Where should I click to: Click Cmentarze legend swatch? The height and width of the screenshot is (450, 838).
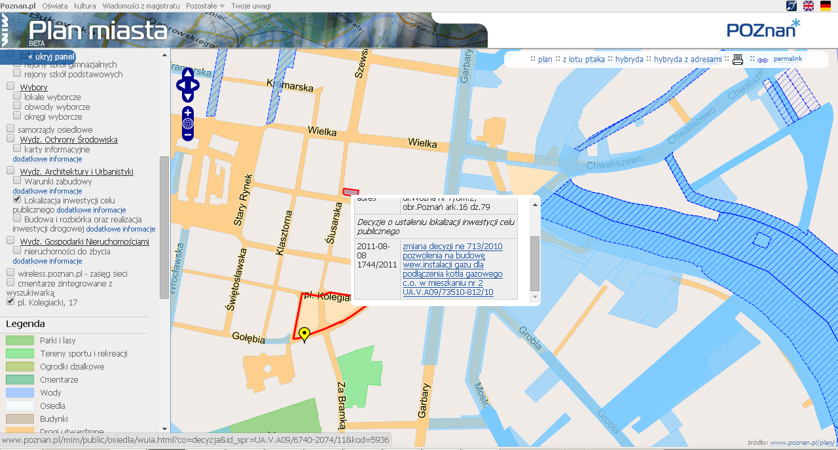coord(20,379)
